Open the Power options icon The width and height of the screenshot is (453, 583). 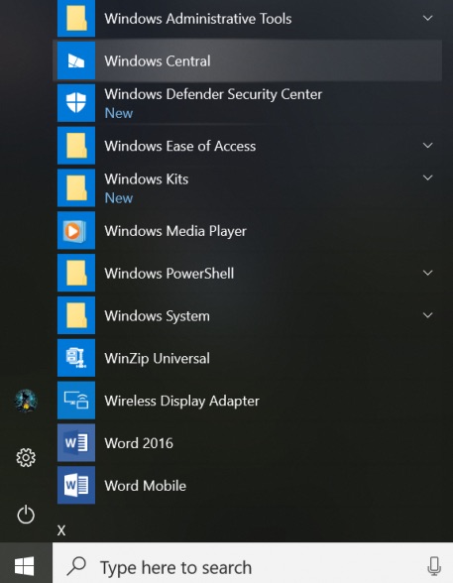click(x=26, y=515)
